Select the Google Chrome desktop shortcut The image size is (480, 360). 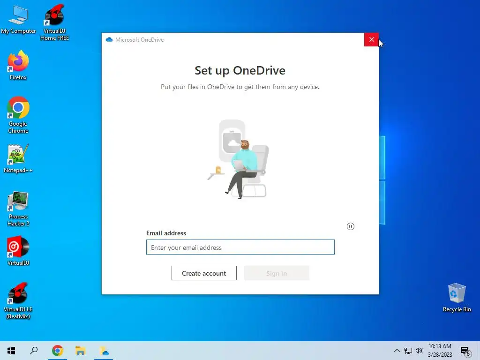[x=18, y=115]
